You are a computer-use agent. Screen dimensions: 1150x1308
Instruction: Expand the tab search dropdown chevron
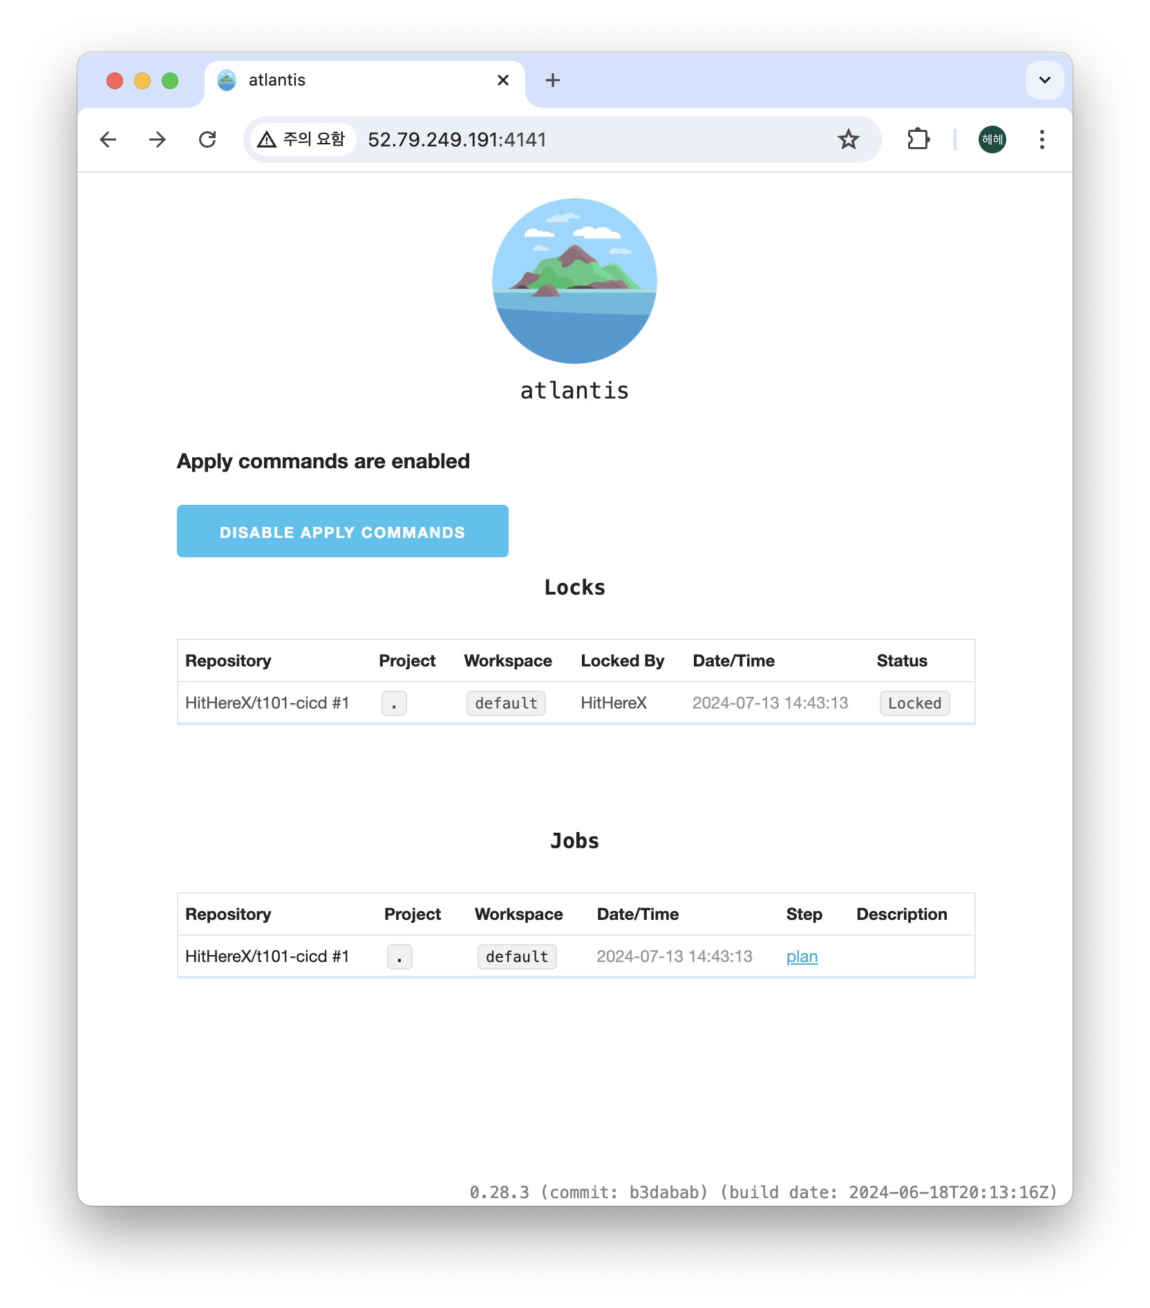1044,80
